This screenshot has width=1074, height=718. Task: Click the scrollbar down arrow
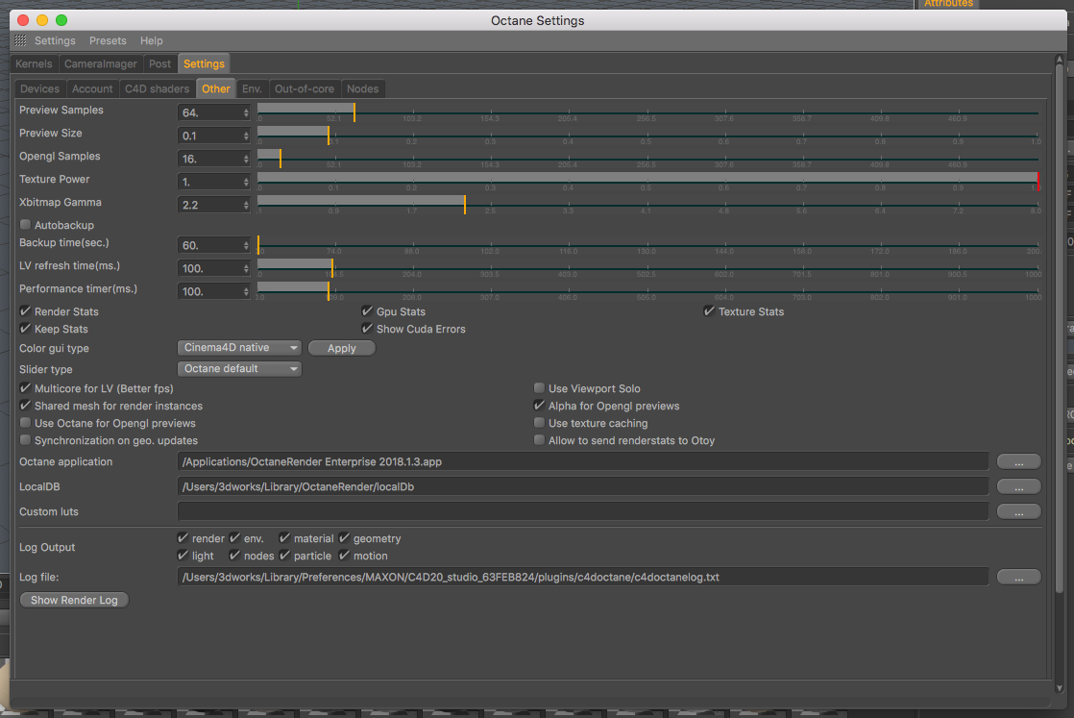coord(1060,688)
